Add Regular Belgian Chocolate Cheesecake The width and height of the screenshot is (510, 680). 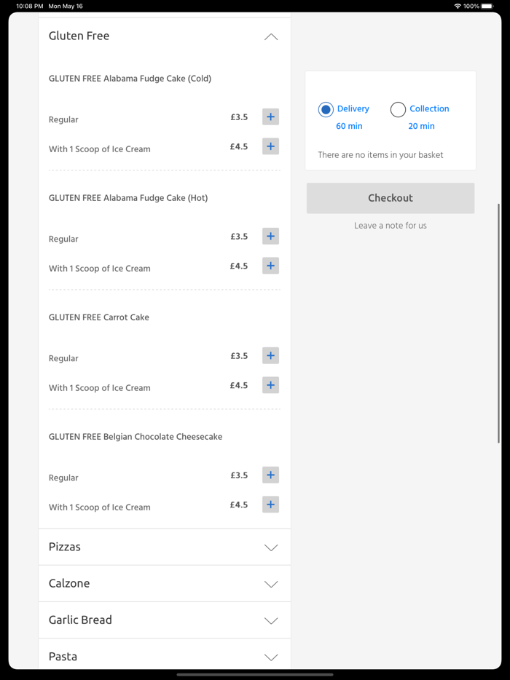[270, 475]
